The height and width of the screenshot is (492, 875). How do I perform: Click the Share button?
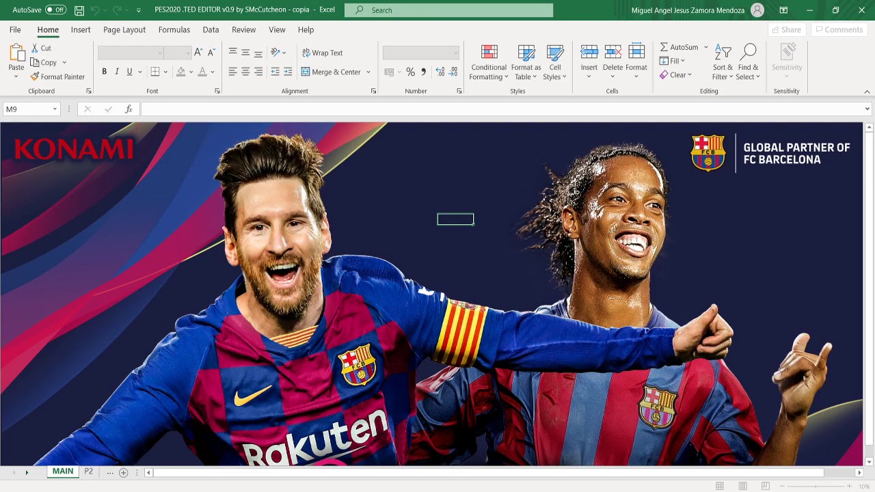(x=786, y=30)
